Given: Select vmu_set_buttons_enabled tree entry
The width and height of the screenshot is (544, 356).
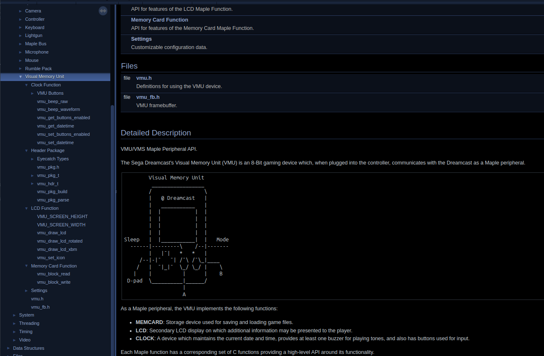Looking at the screenshot, I should pos(63,134).
